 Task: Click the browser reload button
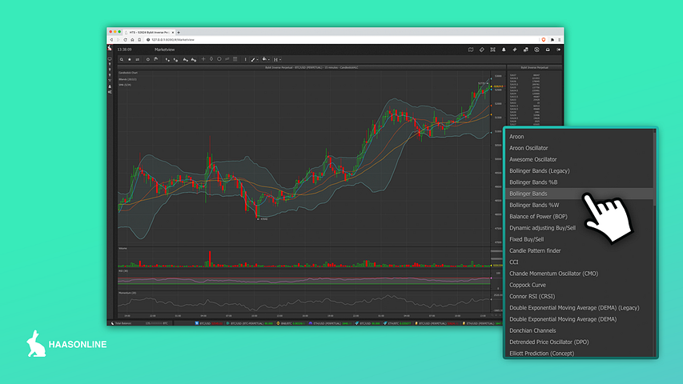coord(125,40)
